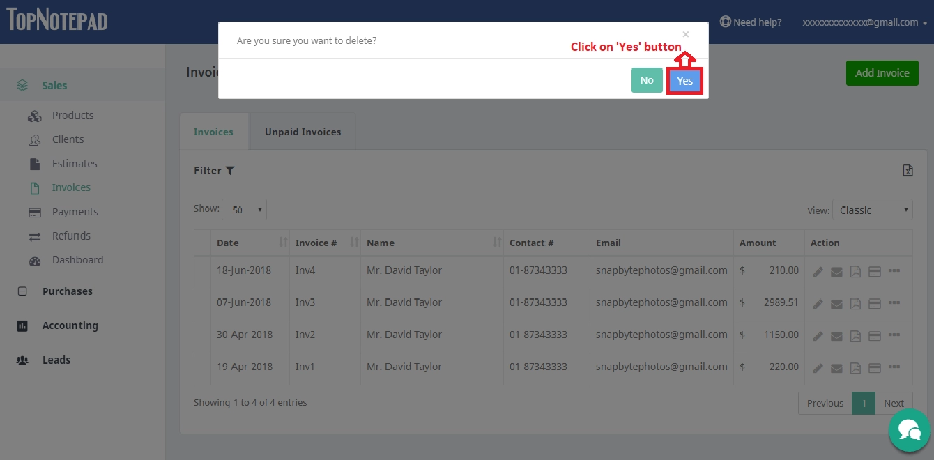Open the Show entries dropdown set to 50
This screenshot has height=460, width=934.
click(244, 209)
